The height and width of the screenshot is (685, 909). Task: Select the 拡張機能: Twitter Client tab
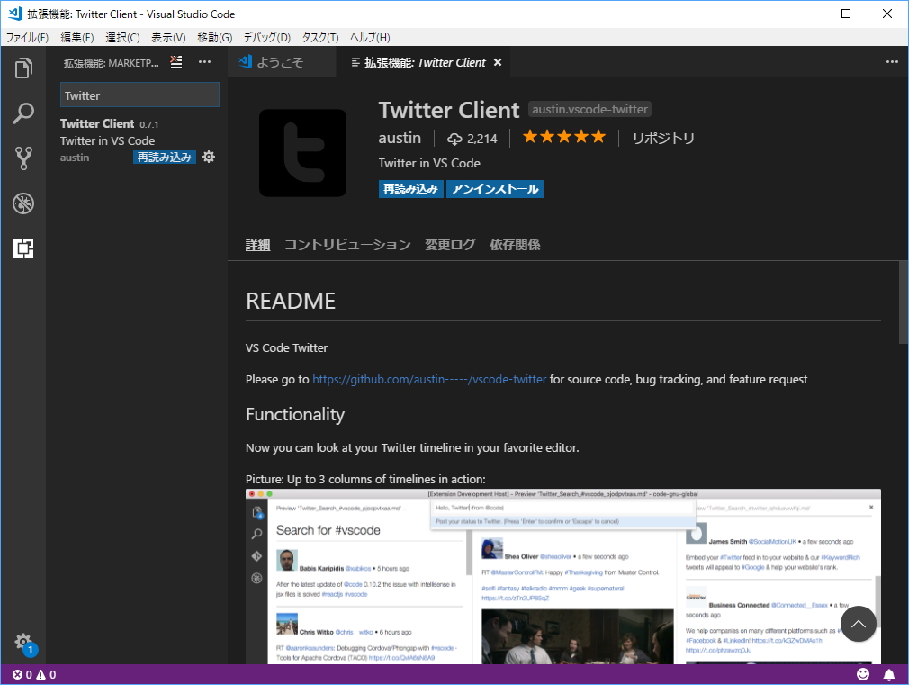[423, 62]
